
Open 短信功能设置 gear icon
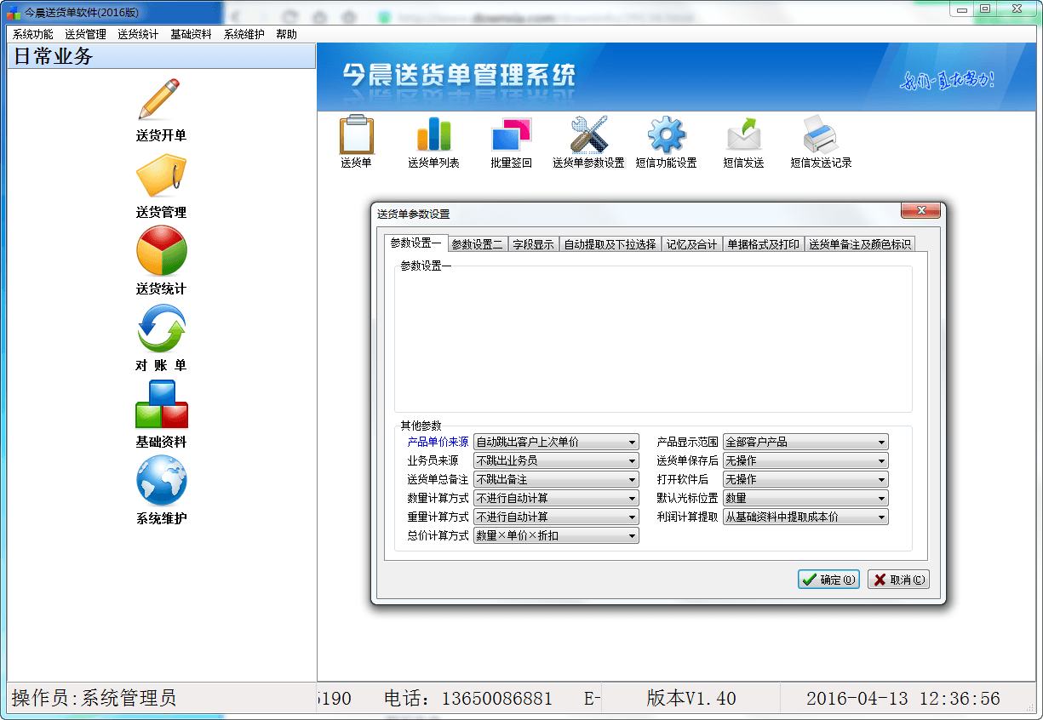click(666, 136)
